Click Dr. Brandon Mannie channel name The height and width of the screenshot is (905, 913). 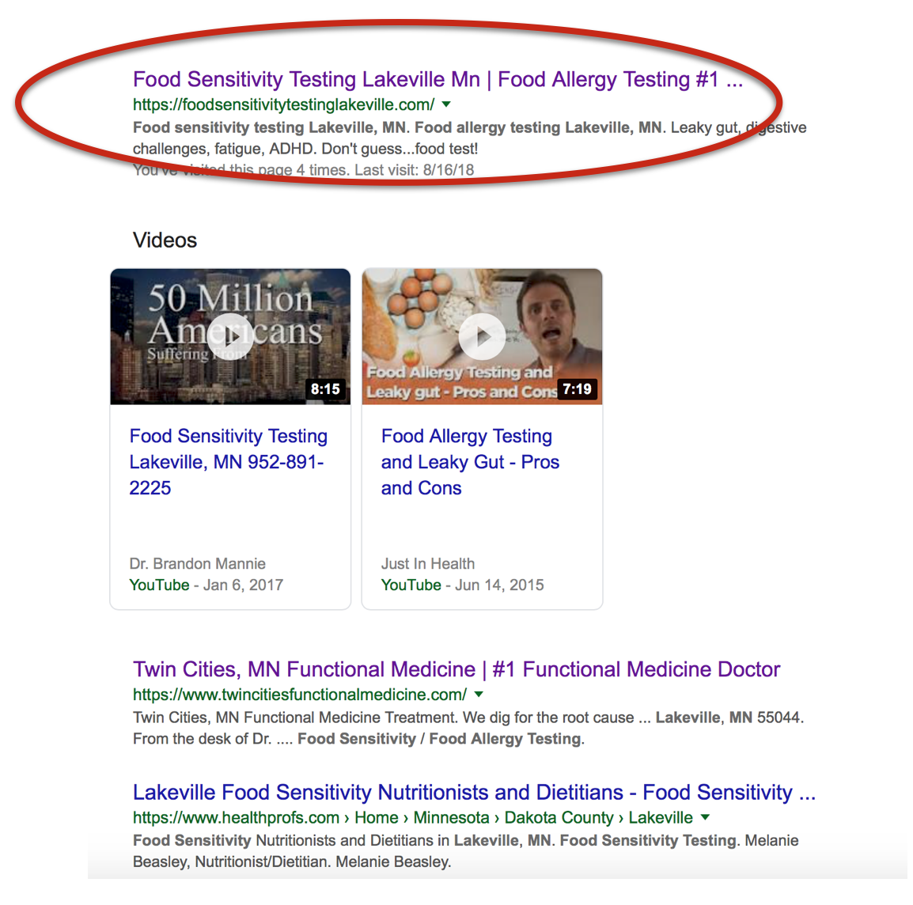(x=197, y=564)
